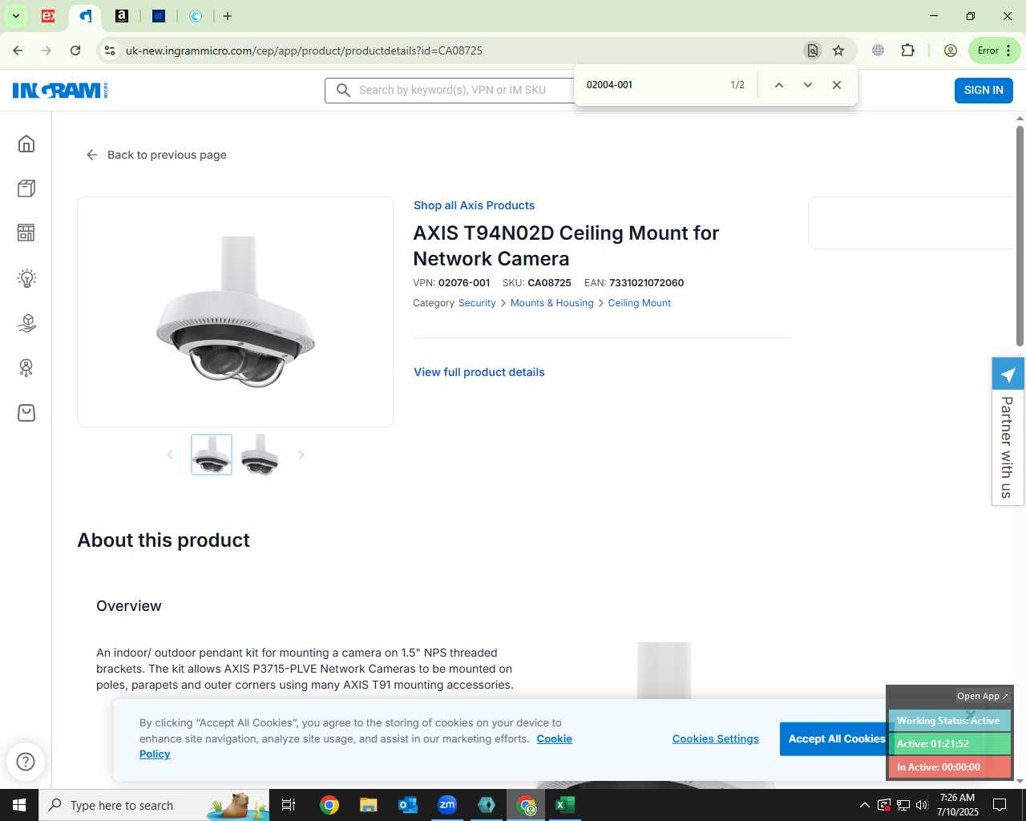The image size is (1026, 821).
Task: Click the page vertical scrollbar
Action: tap(1020, 236)
